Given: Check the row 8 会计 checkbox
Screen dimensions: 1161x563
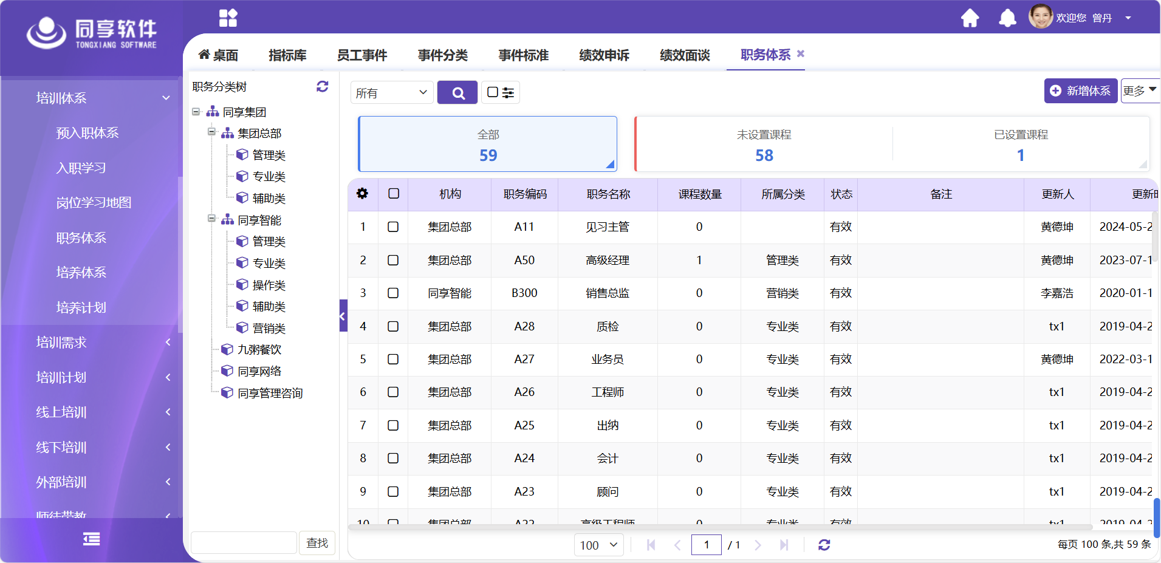Looking at the screenshot, I should pos(393,459).
